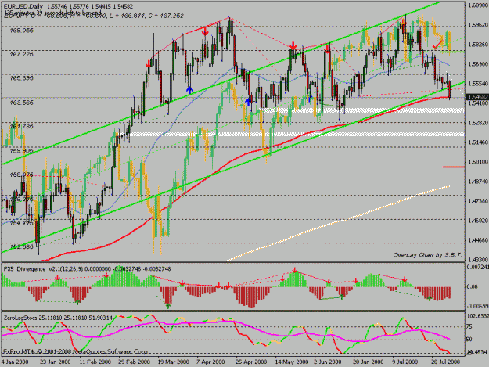Select the 163.565 overlay price label
This screenshot has height=367, width=489.
pos(22,103)
